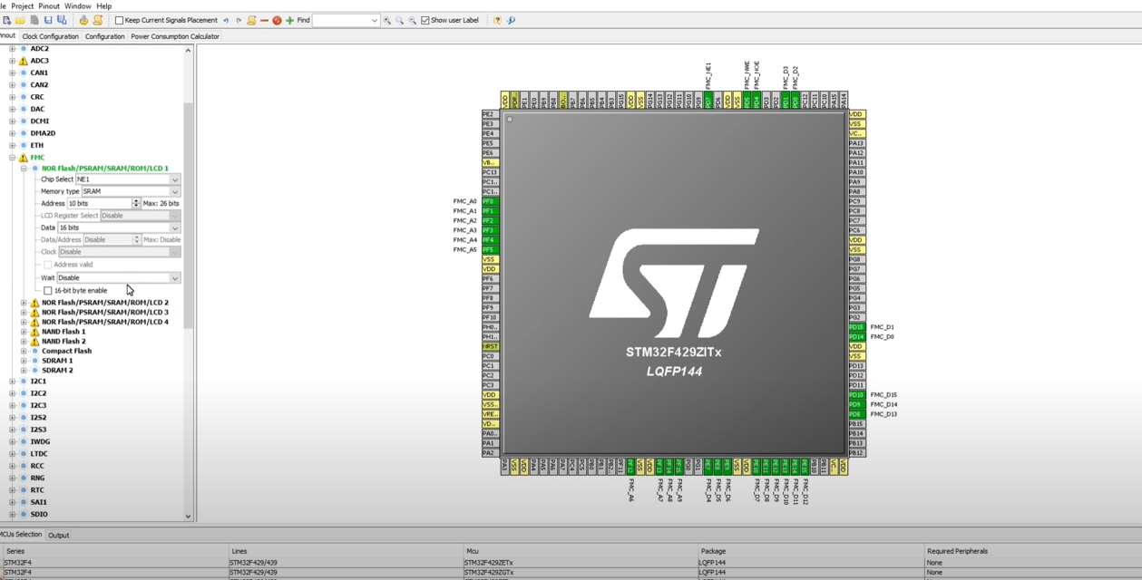Click the green plus signal icon in toolbar

coord(288,20)
